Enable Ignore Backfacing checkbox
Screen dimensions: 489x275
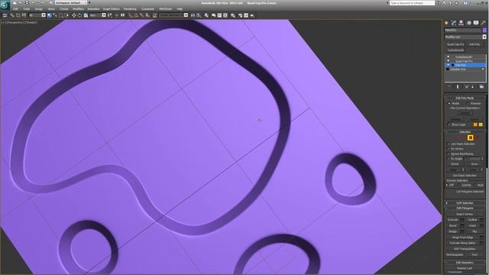pos(449,154)
